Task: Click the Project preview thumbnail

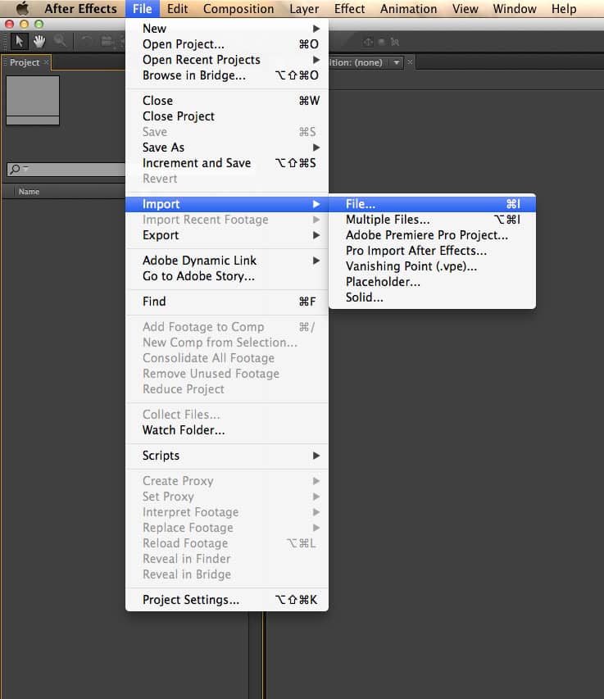Action: (33, 100)
